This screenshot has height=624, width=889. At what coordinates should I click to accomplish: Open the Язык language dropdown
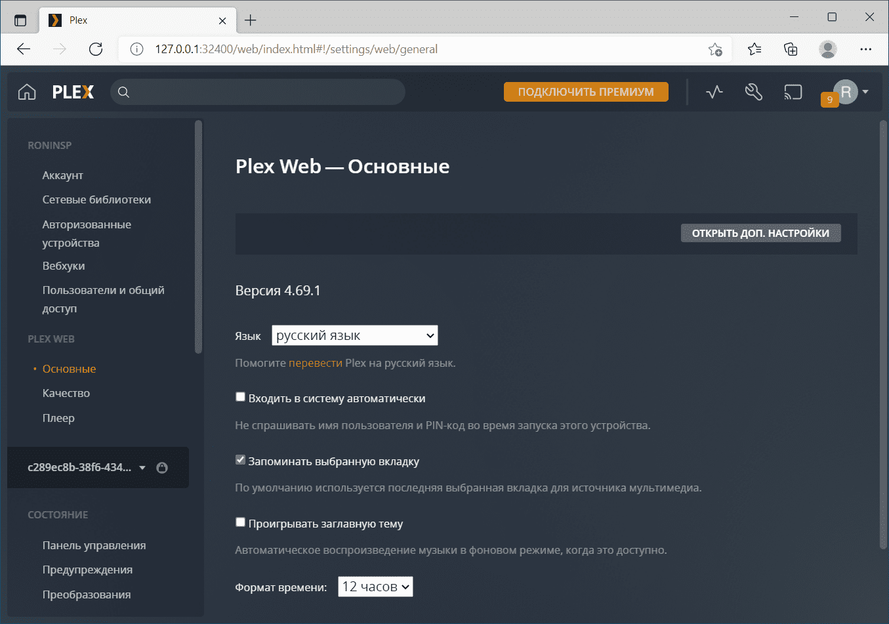click(x=355, y=335)
